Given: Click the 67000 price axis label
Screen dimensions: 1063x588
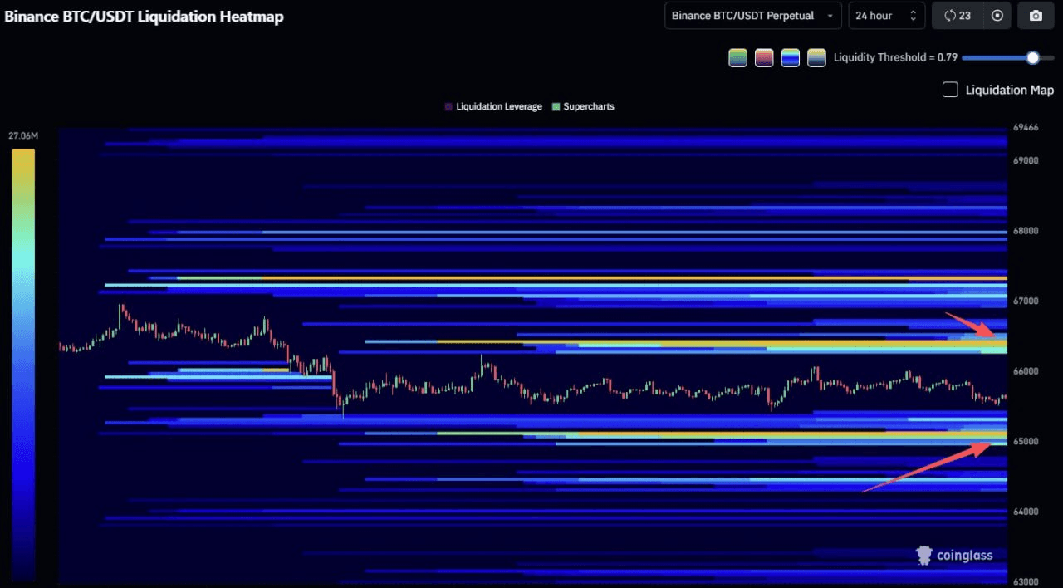Looking at the screenshot, I should tap(1026, 301).
